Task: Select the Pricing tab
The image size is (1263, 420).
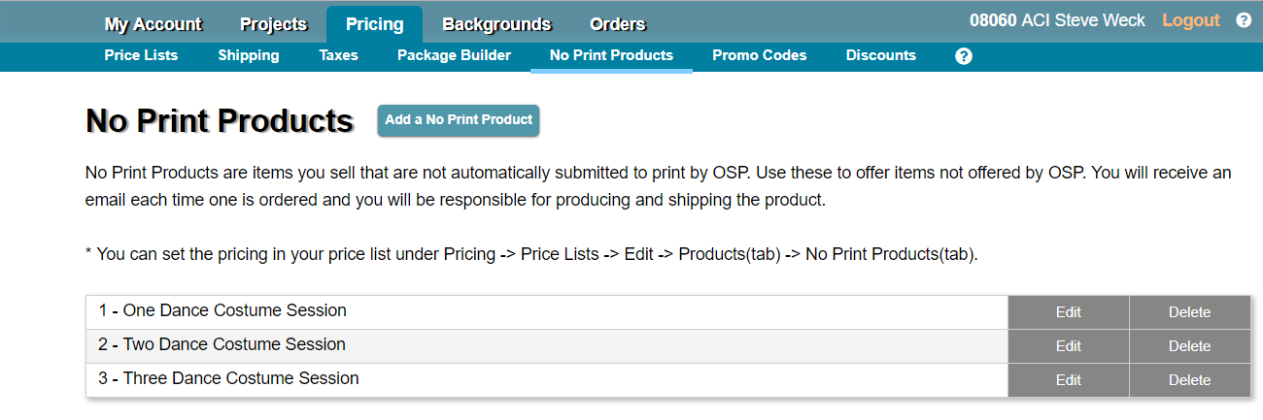Action: (374, 24)
